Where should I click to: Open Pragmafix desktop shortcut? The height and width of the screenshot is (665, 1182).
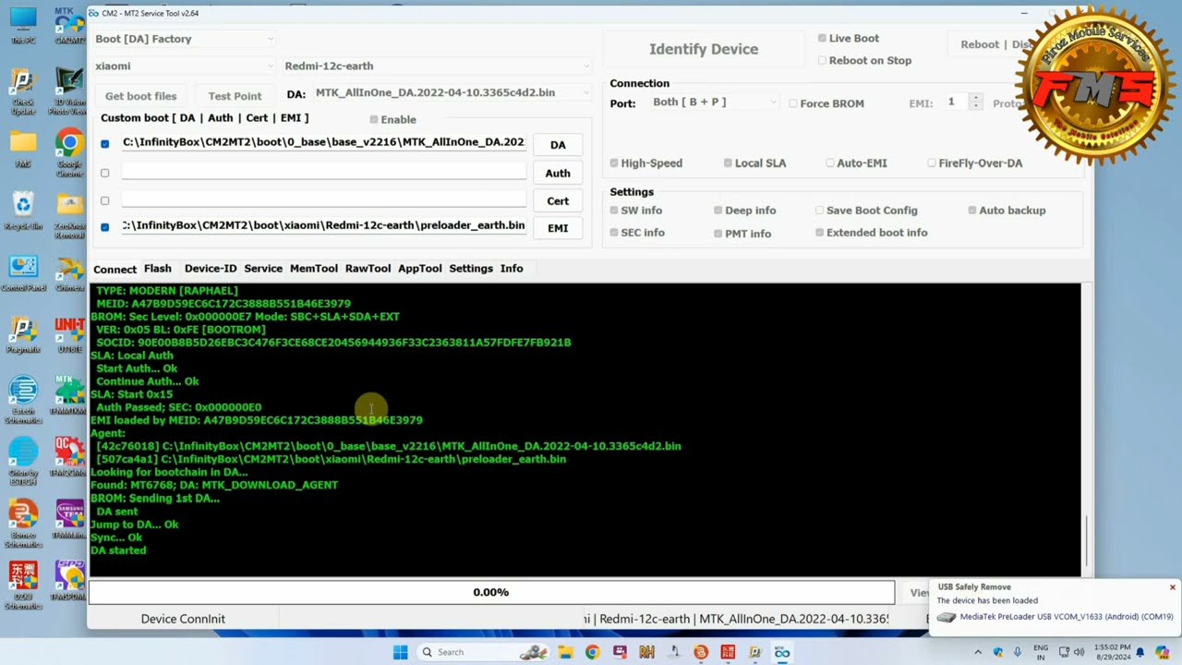[23, 335]
